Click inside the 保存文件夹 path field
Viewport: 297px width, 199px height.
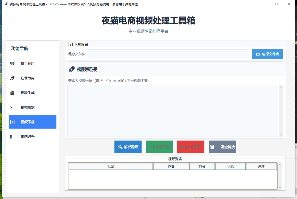coord(168,54)
